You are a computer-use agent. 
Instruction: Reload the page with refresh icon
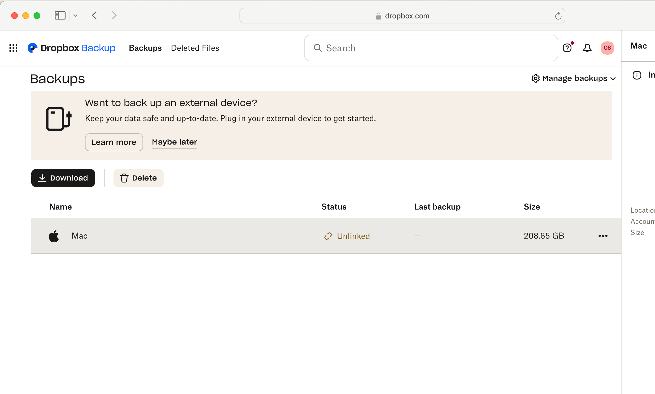558,16
